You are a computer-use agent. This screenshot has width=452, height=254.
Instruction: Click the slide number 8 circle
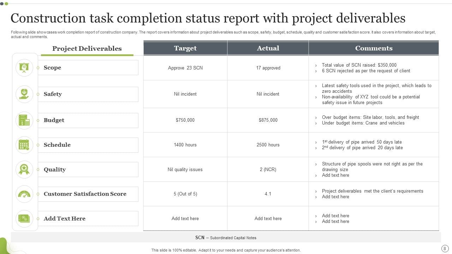(445, 248)
